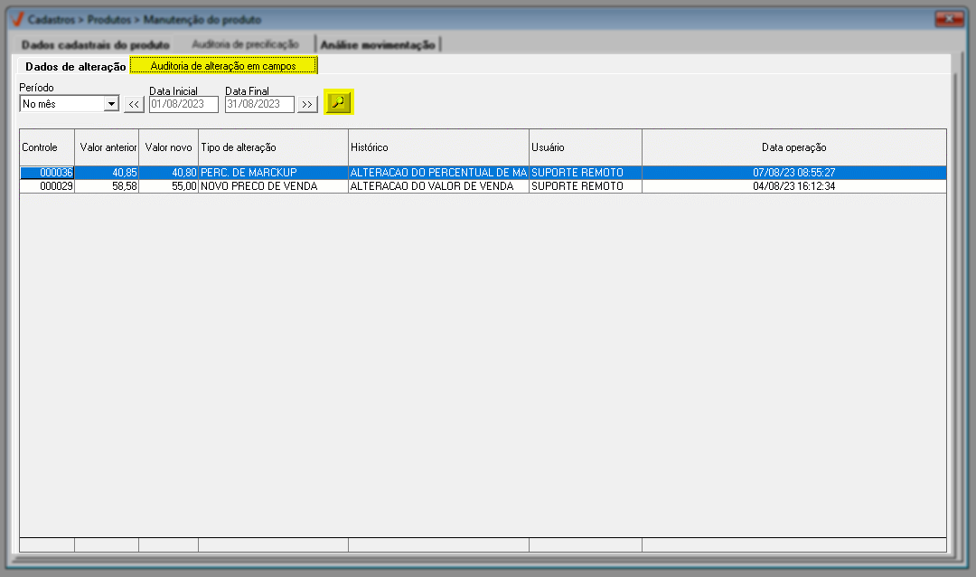Click the magnifier search icon
The width and height of the screenshot is (976, 577).
tap(339, 102)
